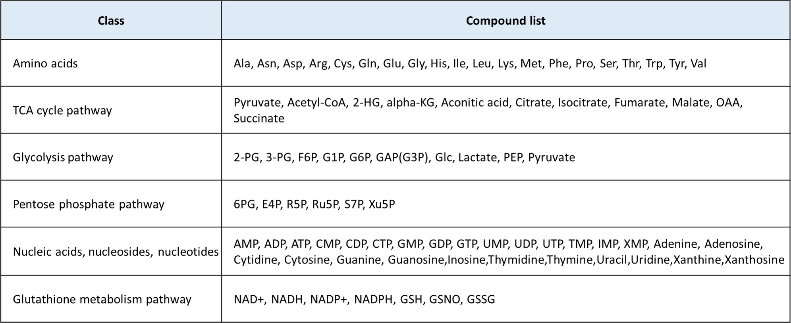Click GSSG in the glutathione row
This screenshot has width=791, height=323.
click(x=481, y=299)
